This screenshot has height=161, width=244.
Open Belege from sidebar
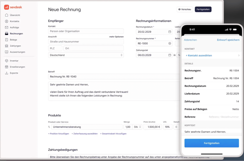pyautogui.click(x=13, y=40)
